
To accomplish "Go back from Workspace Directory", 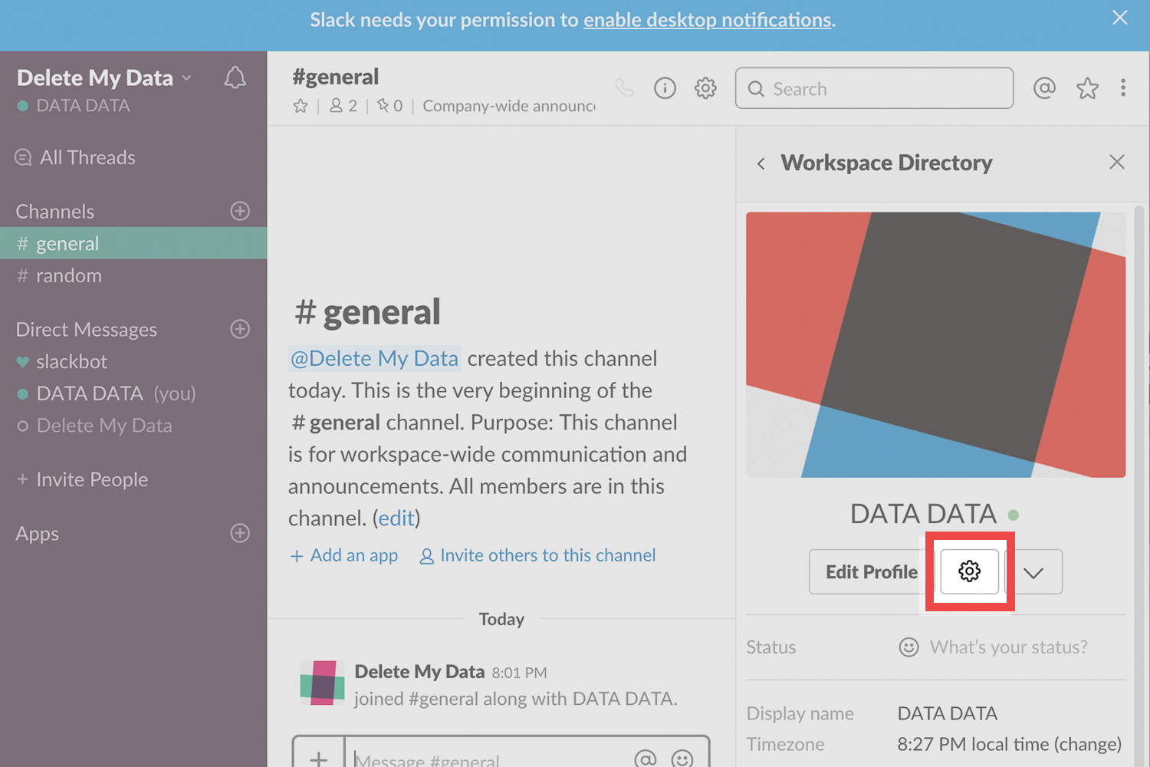I will (761, 163).
